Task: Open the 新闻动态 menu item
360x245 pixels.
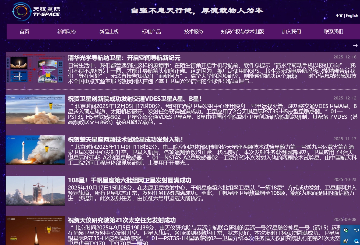Action: click(67, 32)
